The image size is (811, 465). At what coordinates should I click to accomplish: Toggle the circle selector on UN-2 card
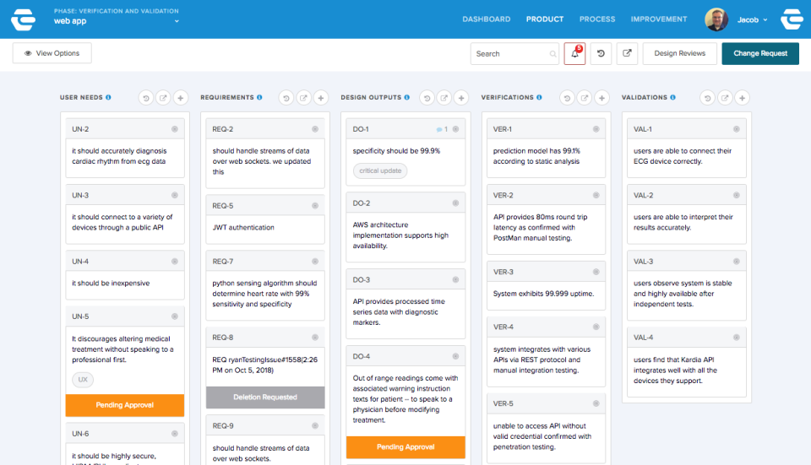(x=175, y=129)
